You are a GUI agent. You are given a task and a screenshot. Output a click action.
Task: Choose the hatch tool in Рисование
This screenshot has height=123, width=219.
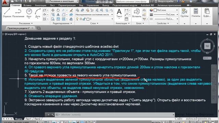point(44,19)
